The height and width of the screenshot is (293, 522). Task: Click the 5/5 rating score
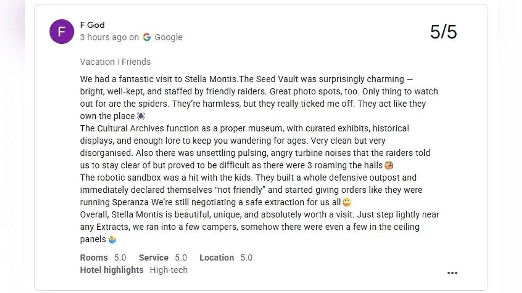click(x=443, y=32)
